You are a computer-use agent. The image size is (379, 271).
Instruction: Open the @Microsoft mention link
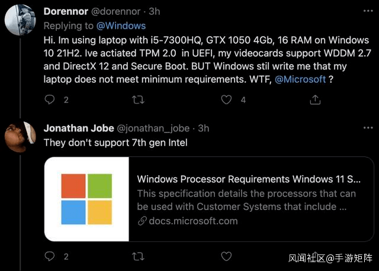click(x=300, y=79)
